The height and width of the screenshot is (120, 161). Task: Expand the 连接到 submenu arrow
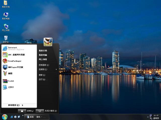[56, 69]
